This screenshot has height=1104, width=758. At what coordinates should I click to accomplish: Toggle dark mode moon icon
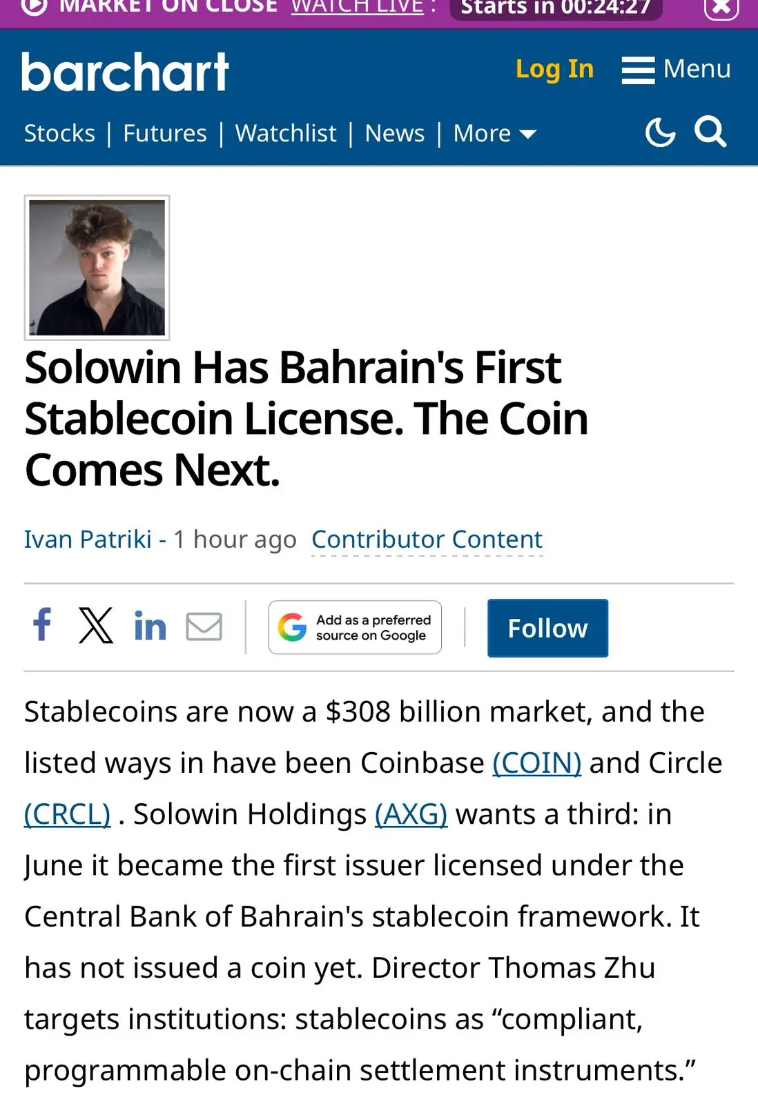pyautogui.click(x=660, y=132)
